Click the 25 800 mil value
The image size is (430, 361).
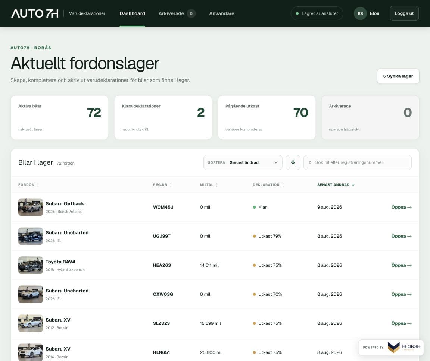(x=211, y=352)
